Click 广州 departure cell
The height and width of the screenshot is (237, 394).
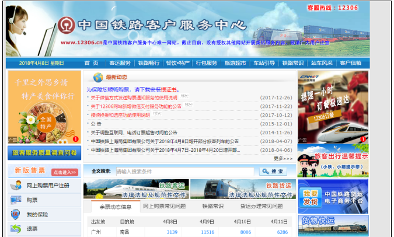96,232
